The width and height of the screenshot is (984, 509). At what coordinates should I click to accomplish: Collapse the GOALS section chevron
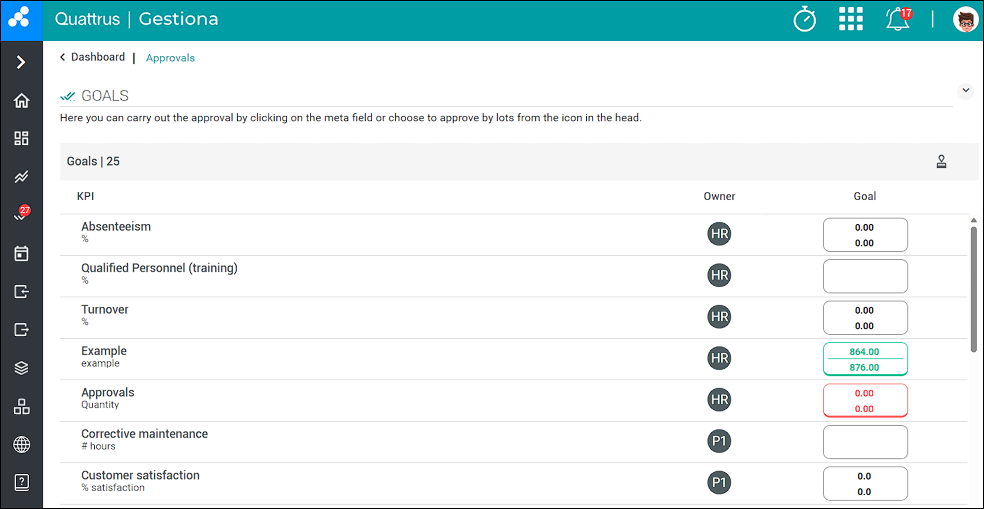(966, 91)
